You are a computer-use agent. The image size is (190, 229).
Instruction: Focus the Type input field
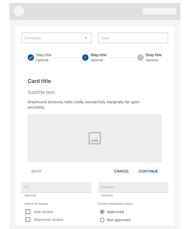click(133, 38)
